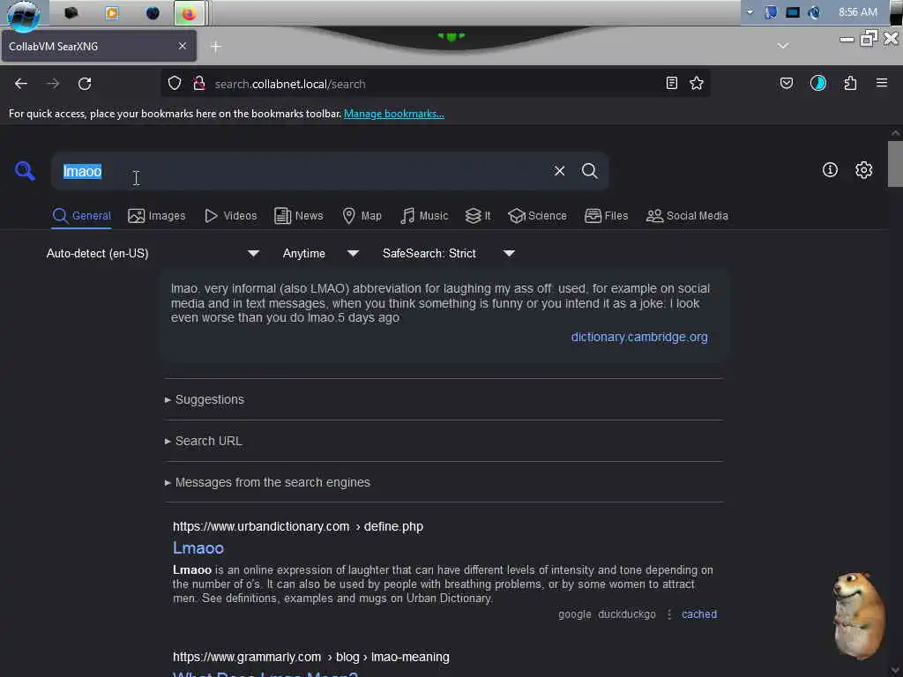Click the grammarly.com result URL
This screenshot has width=903, height=677.
coord(311,657)
